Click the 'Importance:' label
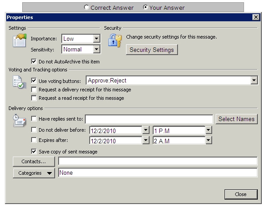 (43, 39)
